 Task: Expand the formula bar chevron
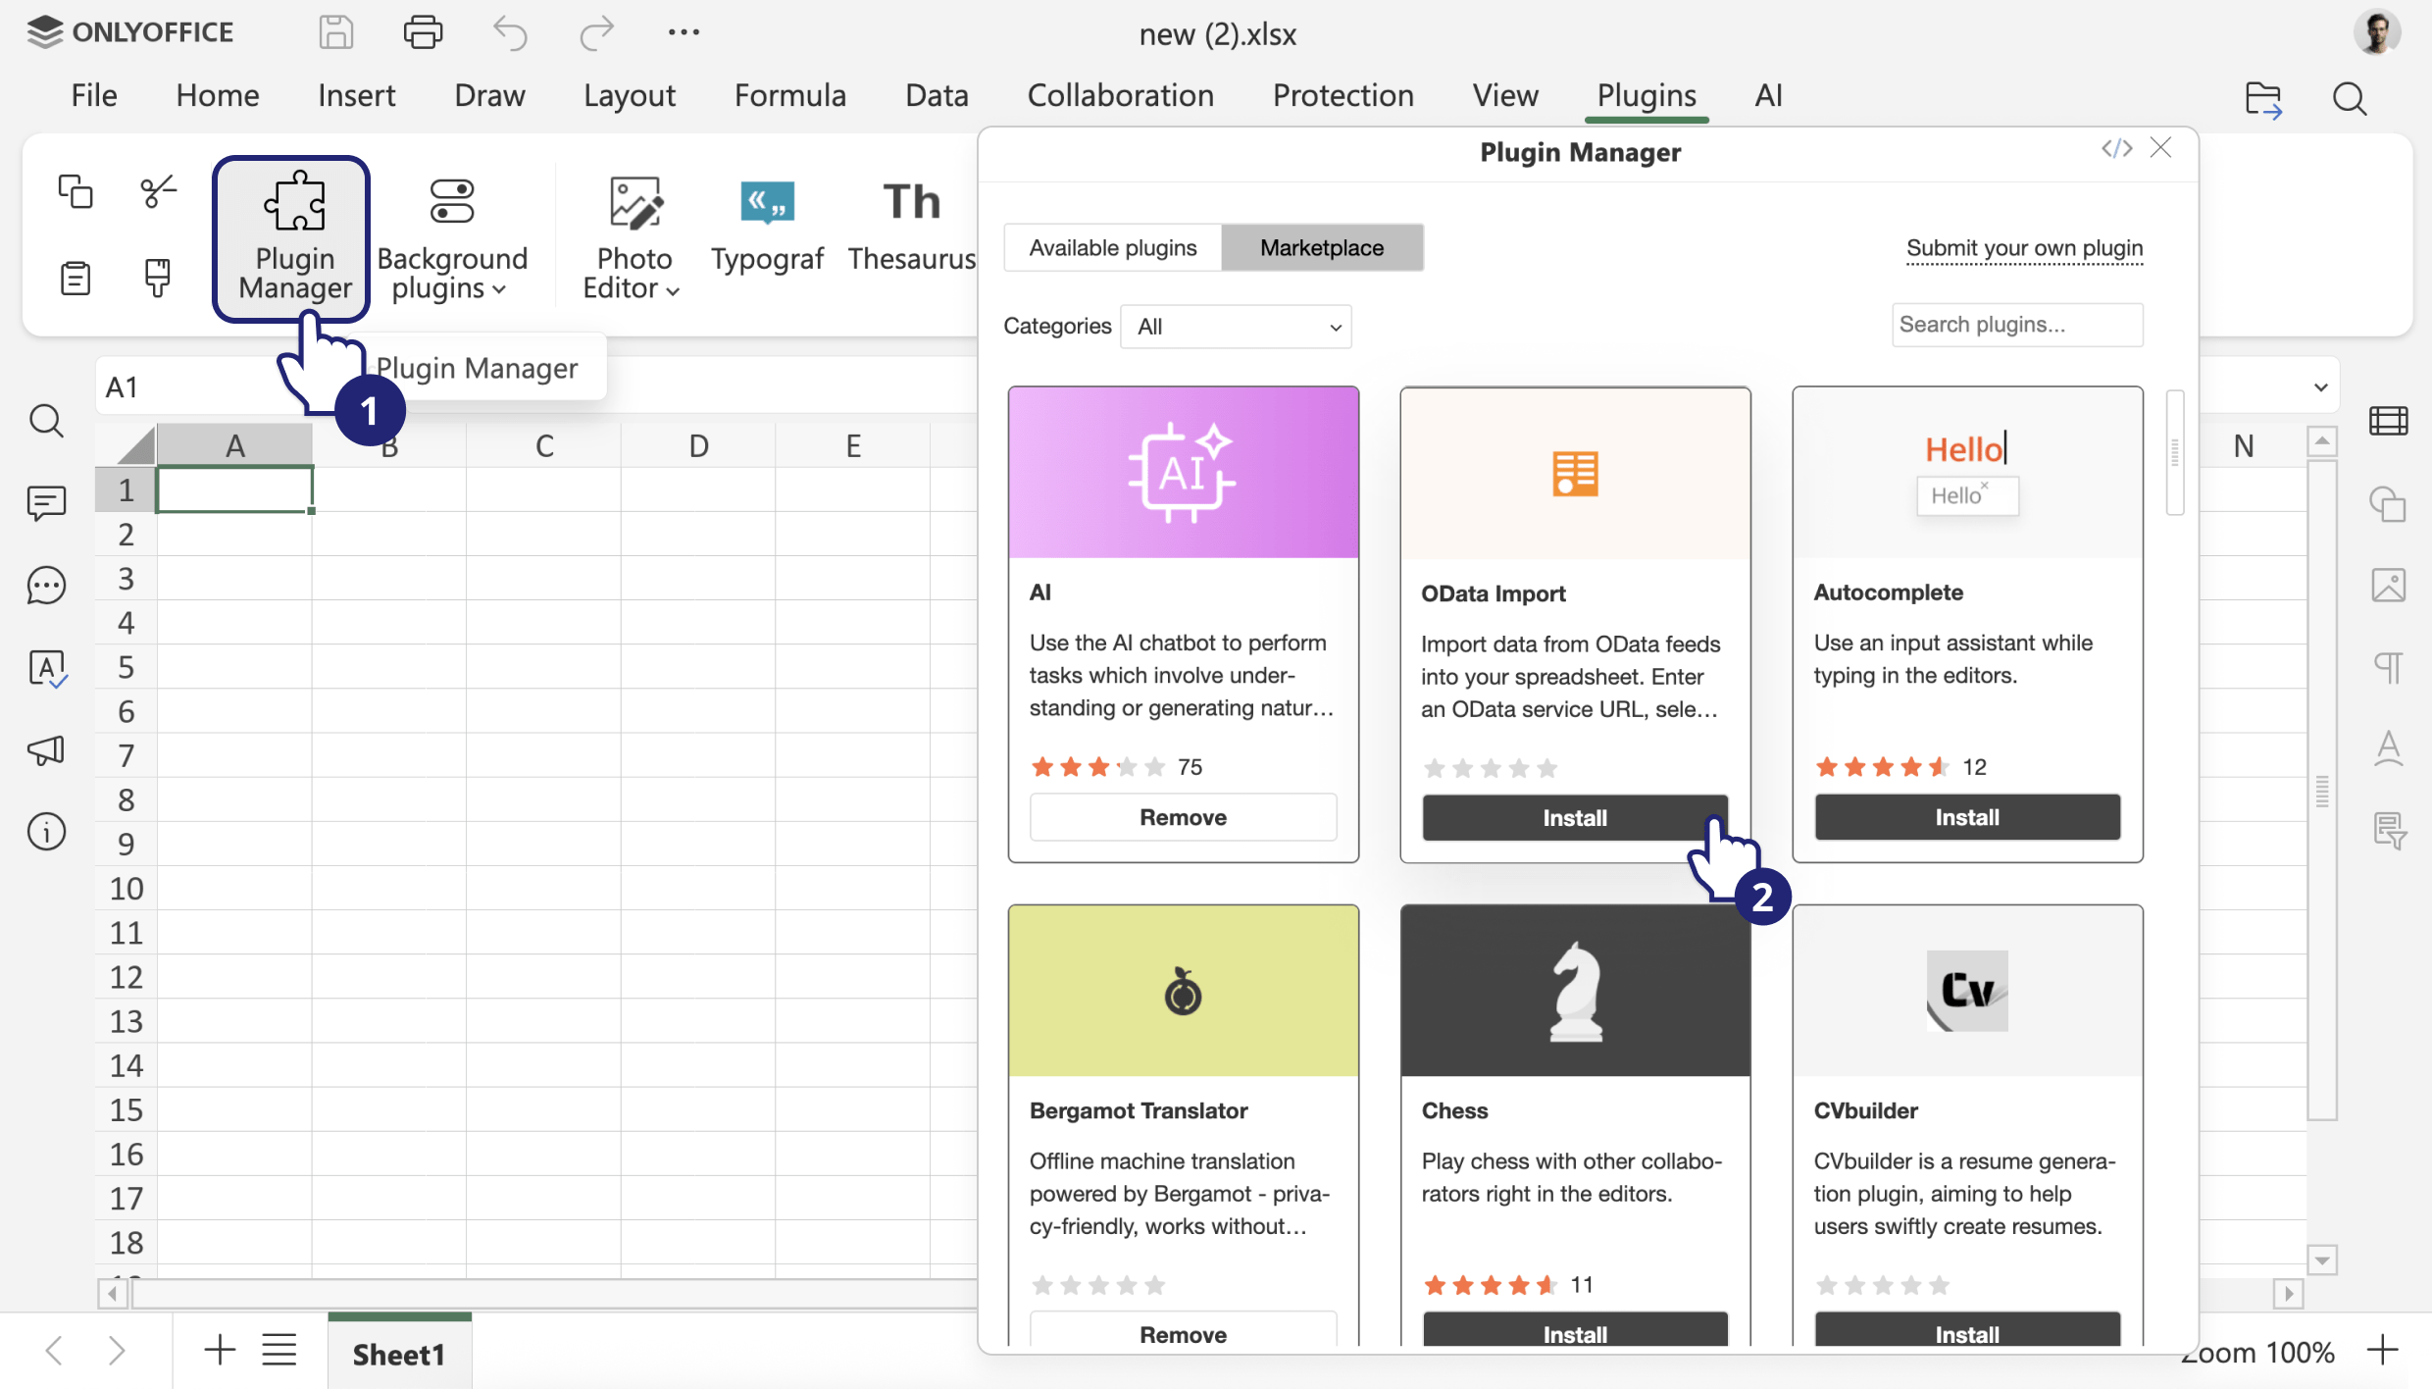(x=2320, y=387)
